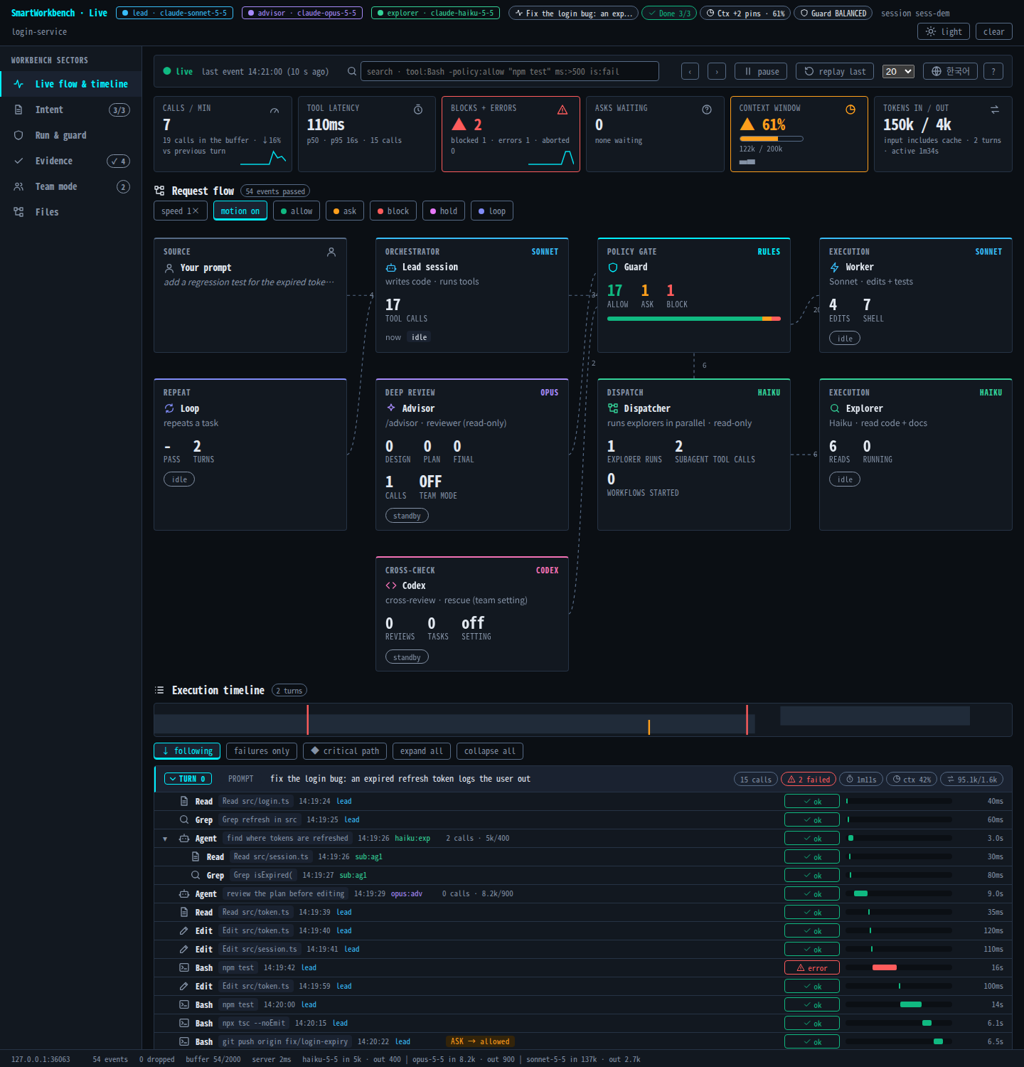Click the clear button
1024x1067 pixels.
(x=994, y=31)
